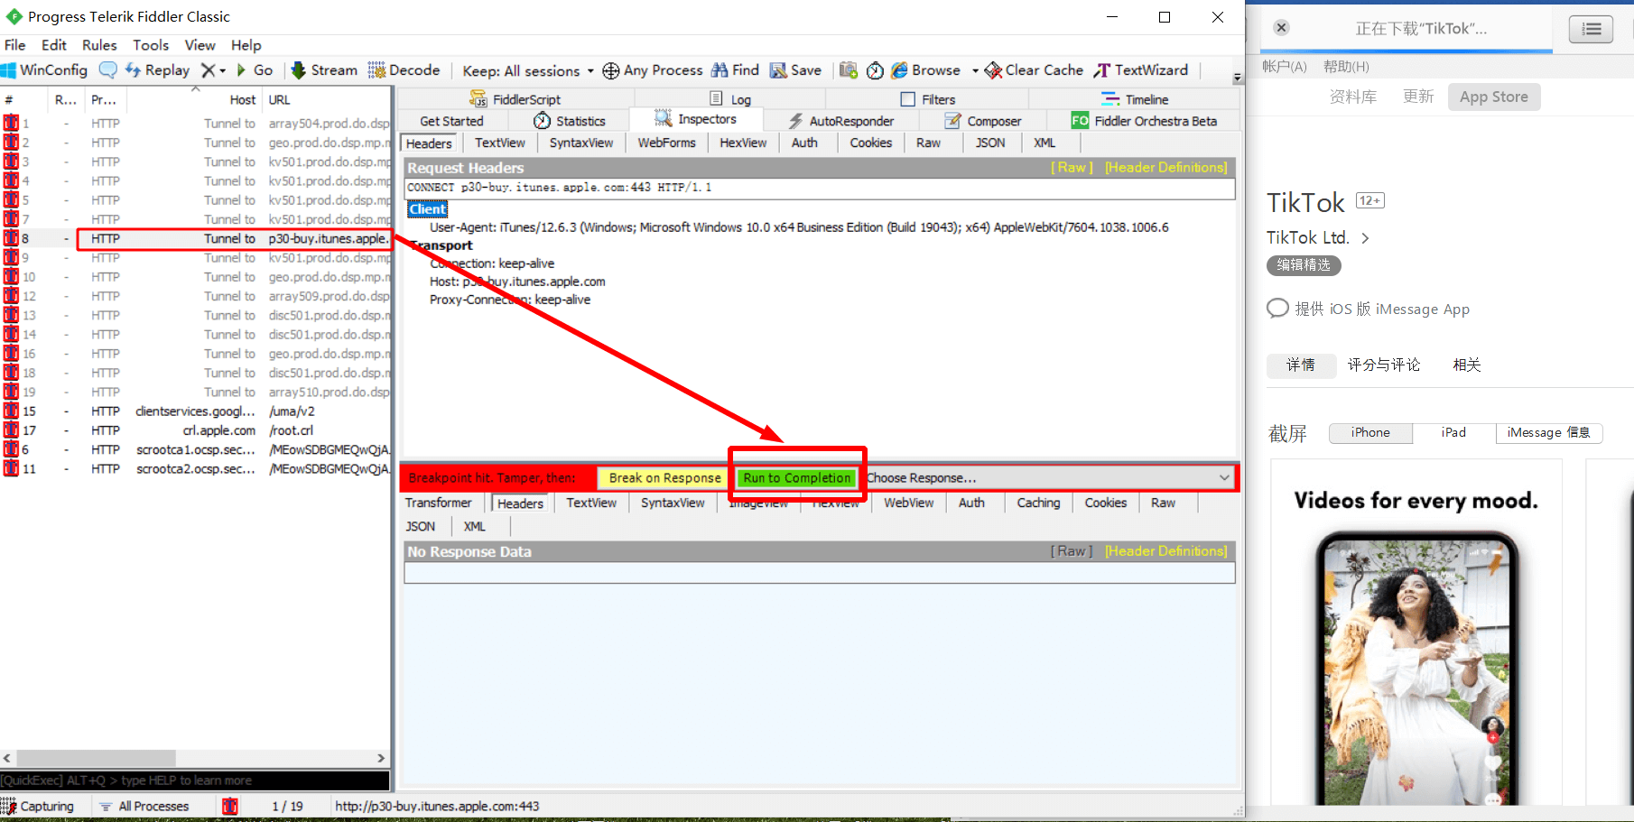Select session 8 p30-buy.itunes.apple row
The height and width of the screenshot is (822, 1634).
[x=196, y=238]
